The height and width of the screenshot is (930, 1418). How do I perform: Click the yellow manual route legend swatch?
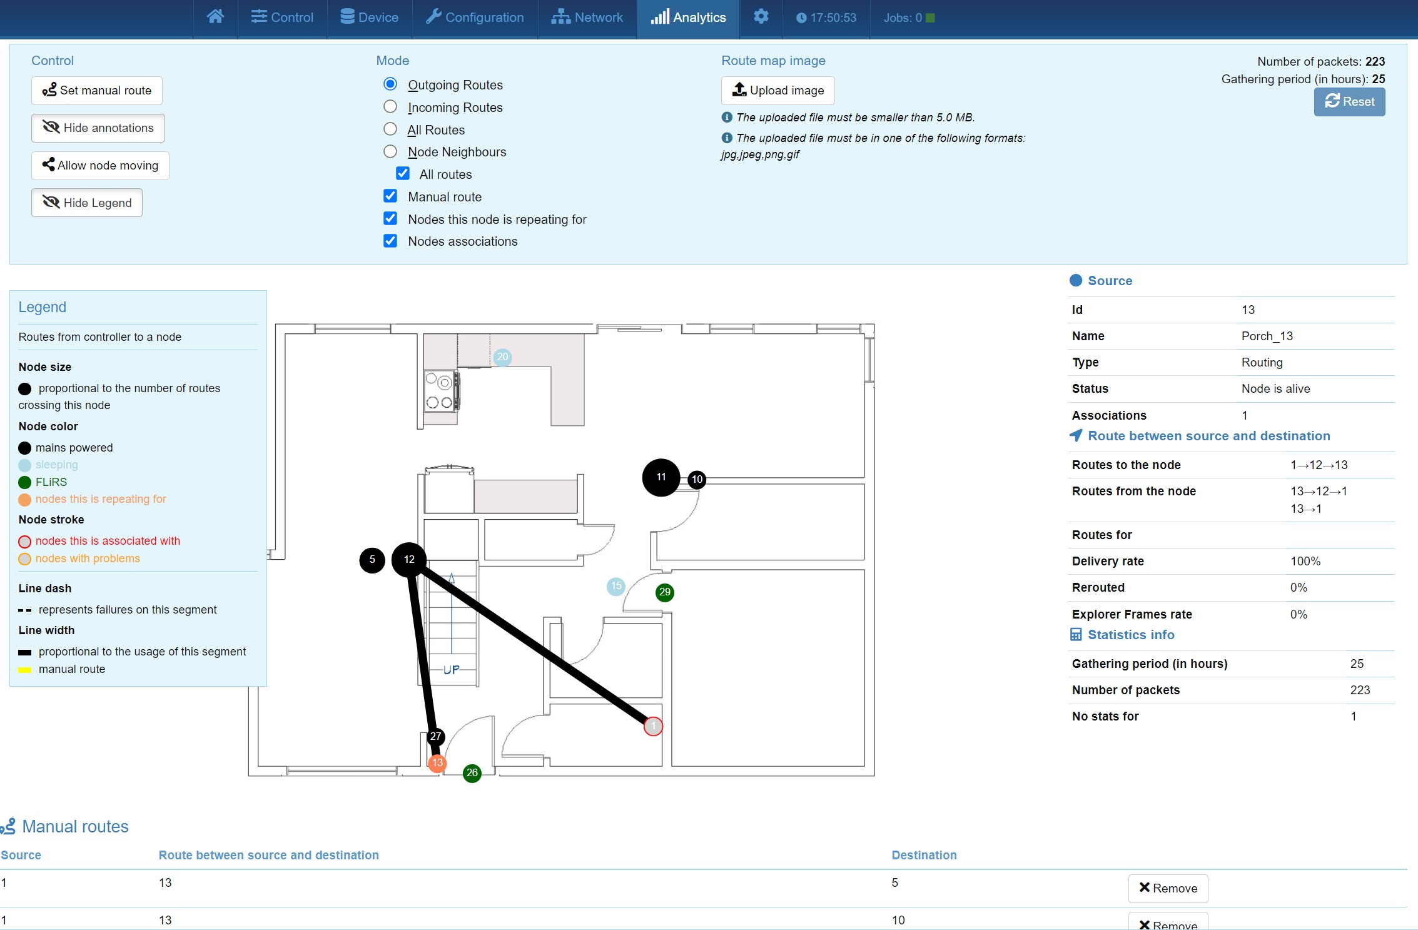click(25, 669)
